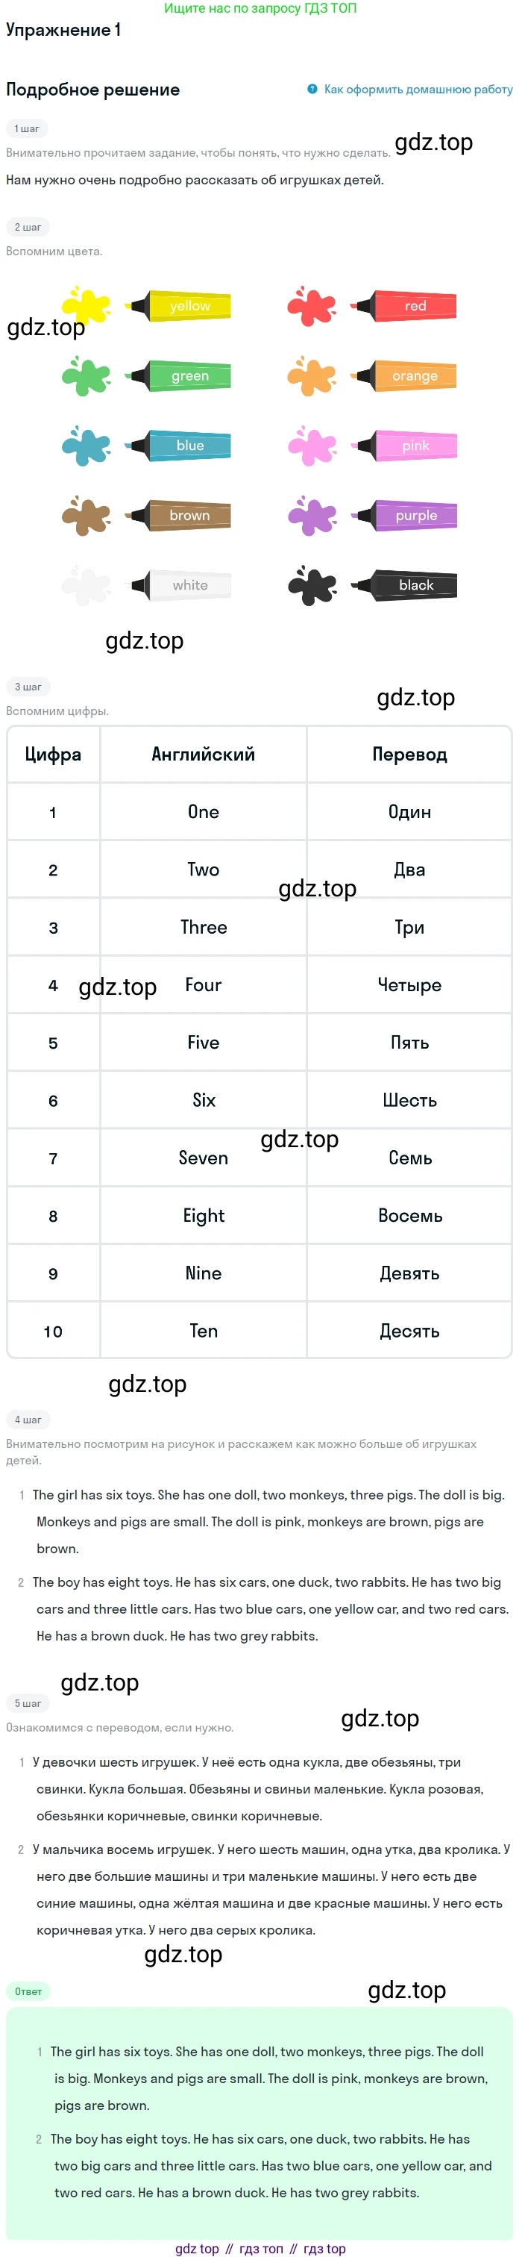Click the white marker labeled white
Viewport: 522px width, 2260px height.
click(x=177, y=585)
